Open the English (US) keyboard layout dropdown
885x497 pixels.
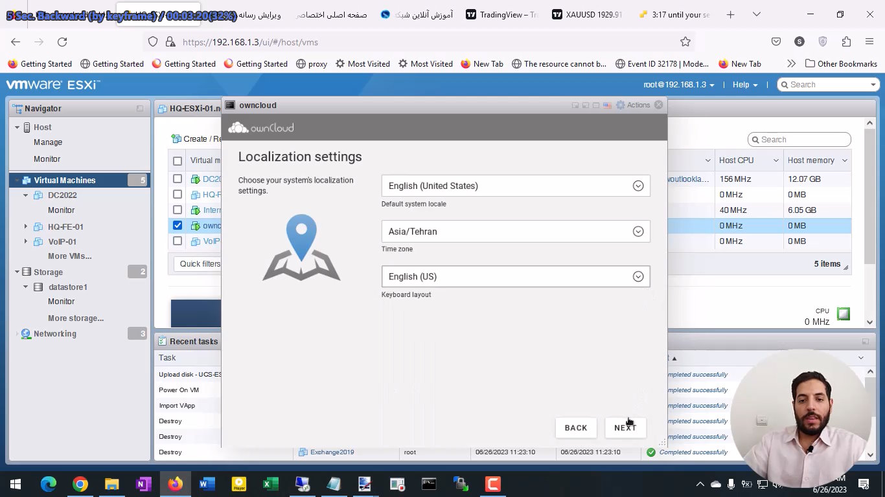[x=516, y=276]
